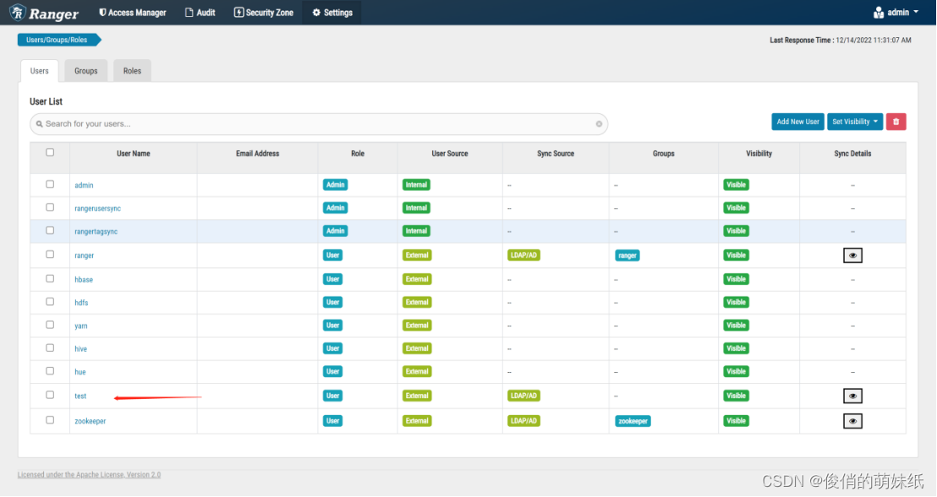Open the Settings menu
The height and width of the screenshot is (497, 937).
[x=332, y=12]
